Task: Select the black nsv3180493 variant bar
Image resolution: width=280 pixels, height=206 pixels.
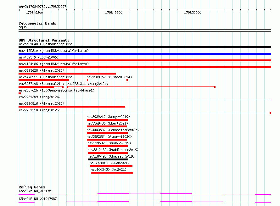Action: point(108,159)
